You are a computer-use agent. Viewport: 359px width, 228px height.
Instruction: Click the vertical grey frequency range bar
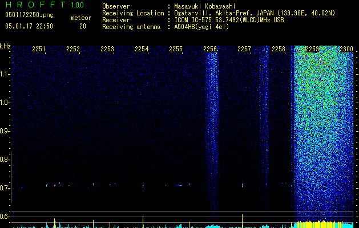tap(11, 177)
